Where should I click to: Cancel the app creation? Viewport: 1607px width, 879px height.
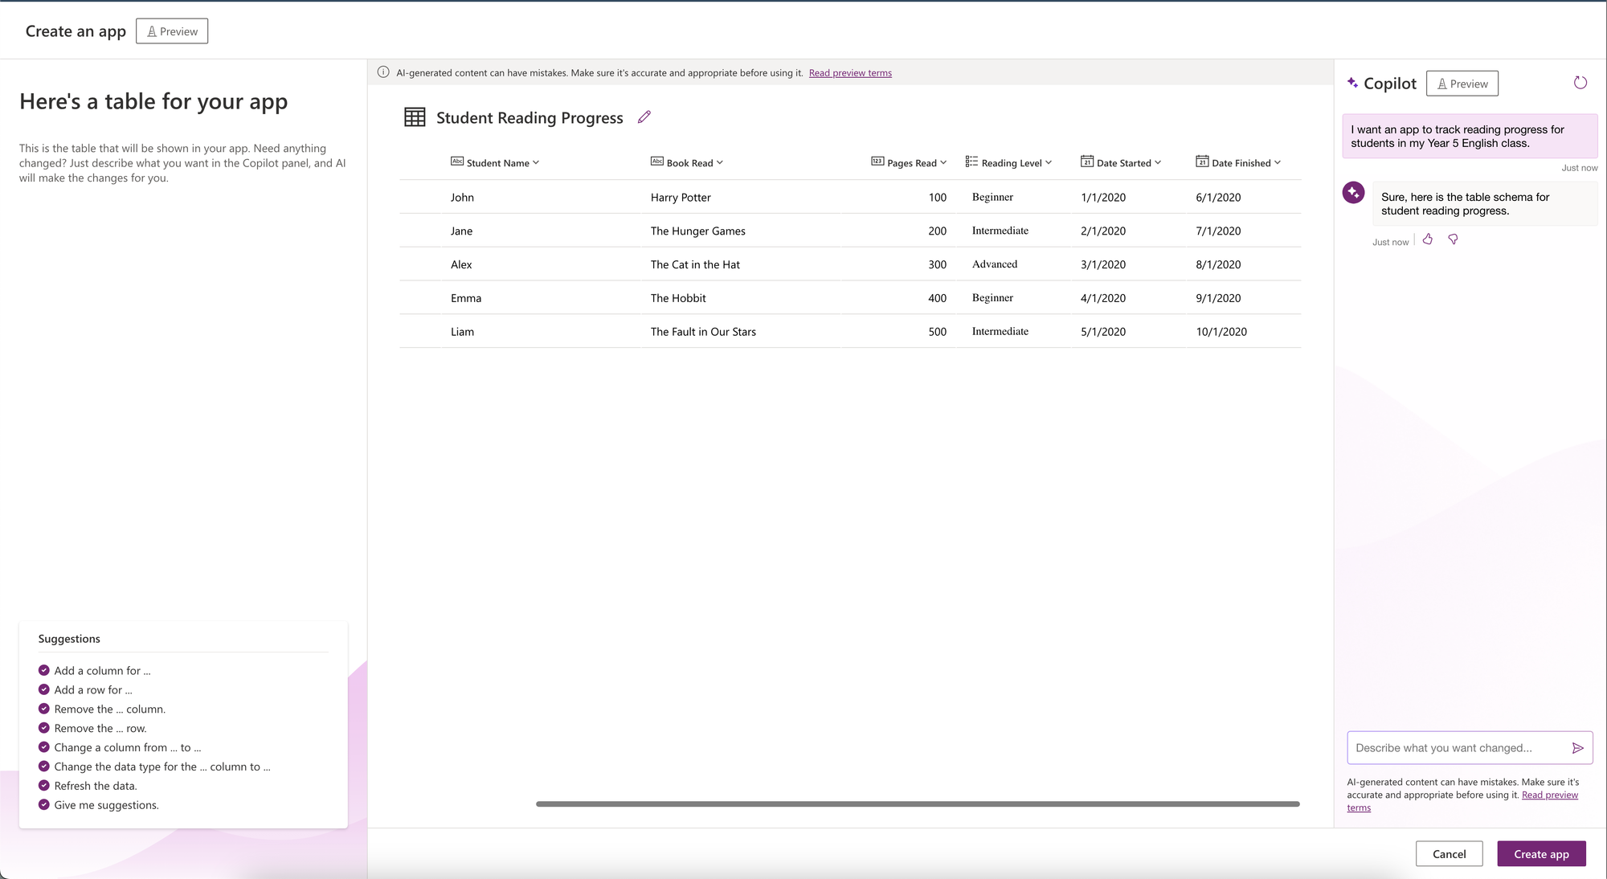coord(1449,853)
